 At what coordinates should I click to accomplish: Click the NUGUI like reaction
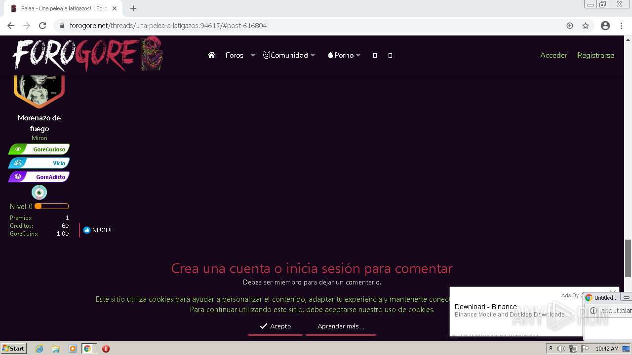102,230
